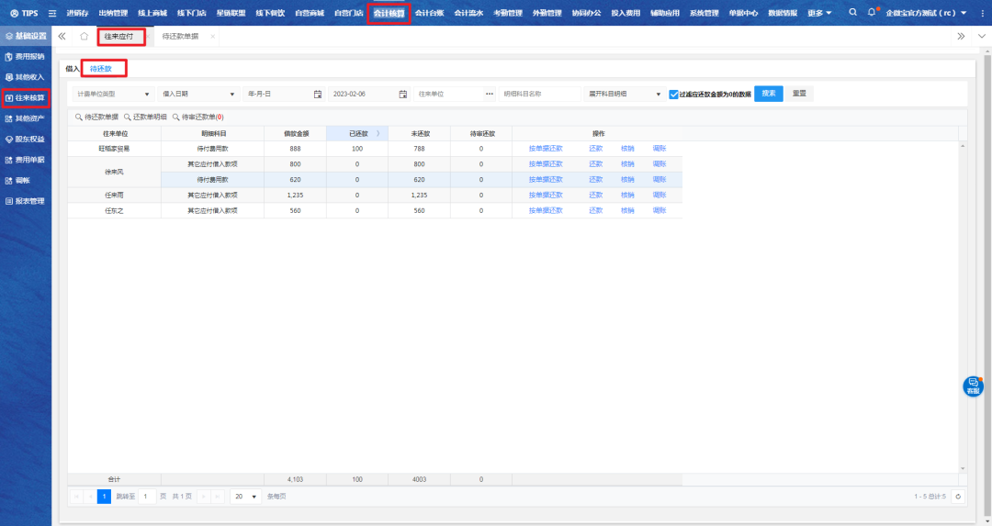Screen dimensions: 992x526
Task: Select 往来核算 in left sidebar
Action: pos(26,97)
